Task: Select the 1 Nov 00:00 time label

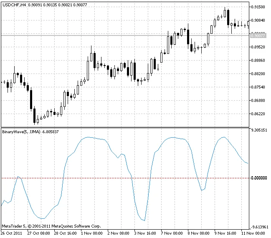Action: [x=91, y=233]
